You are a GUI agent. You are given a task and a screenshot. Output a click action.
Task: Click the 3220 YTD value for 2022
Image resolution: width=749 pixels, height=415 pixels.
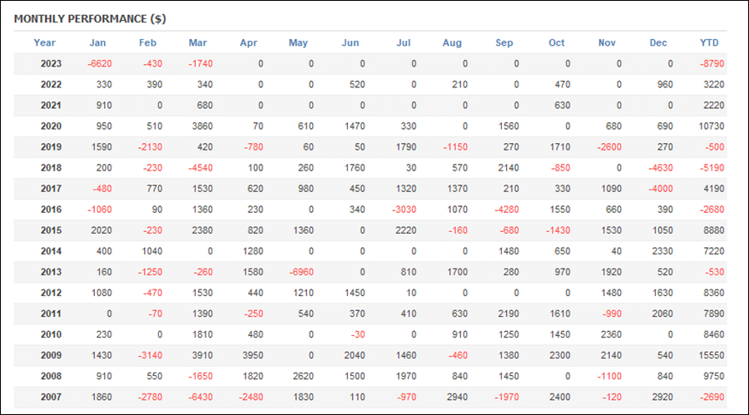pos(714,85)
